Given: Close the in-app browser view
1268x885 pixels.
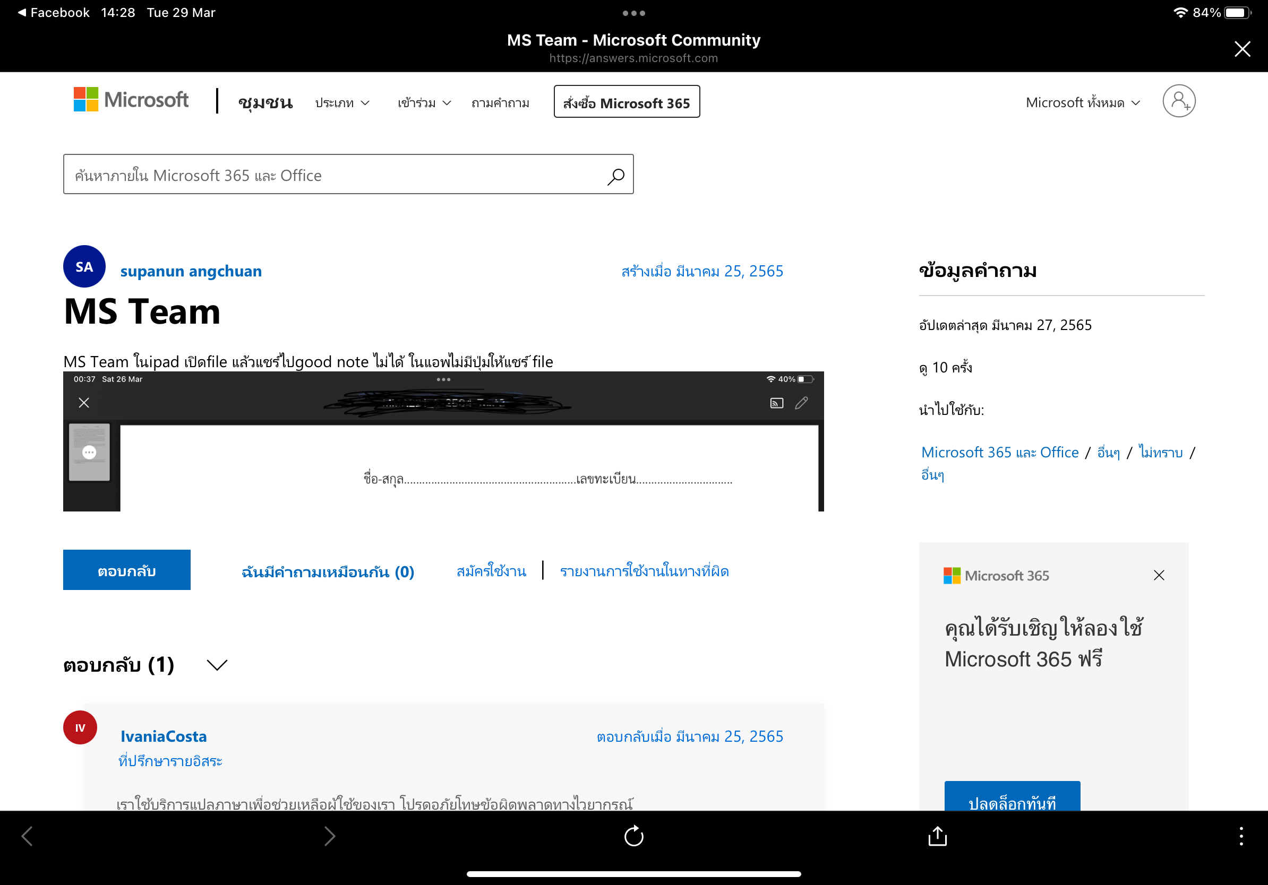Looking at the screenshot, I should tap(1242, 49).
